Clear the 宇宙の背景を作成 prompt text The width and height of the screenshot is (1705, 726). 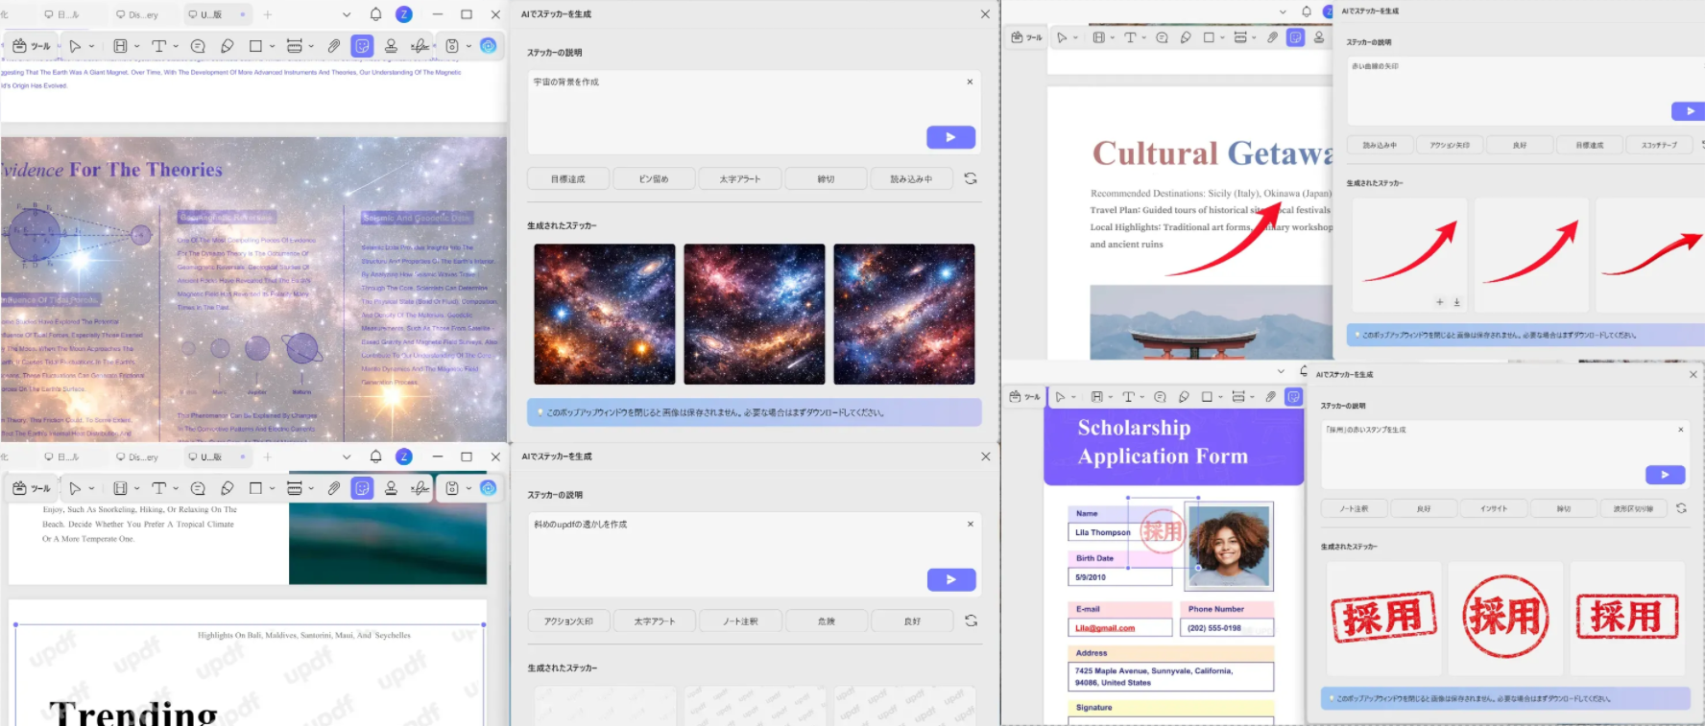tap(970, 82)
